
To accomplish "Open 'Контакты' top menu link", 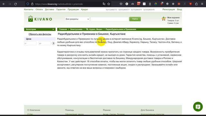I will [29, 9].
